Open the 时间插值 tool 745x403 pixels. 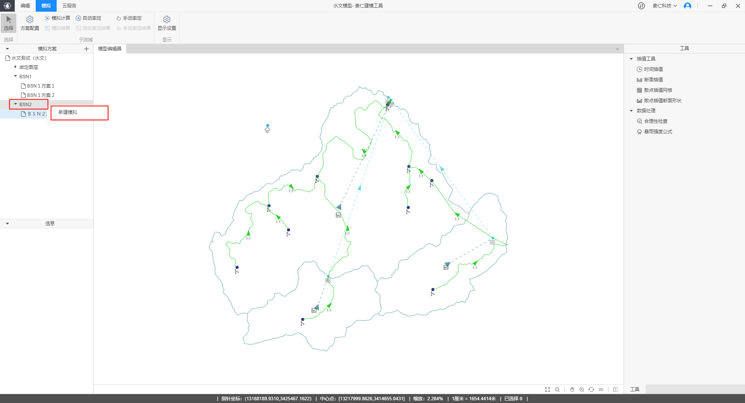(x=653, y=69)
